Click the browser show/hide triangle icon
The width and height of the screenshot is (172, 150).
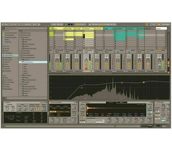pyautogui.click(x=3, y=28)
